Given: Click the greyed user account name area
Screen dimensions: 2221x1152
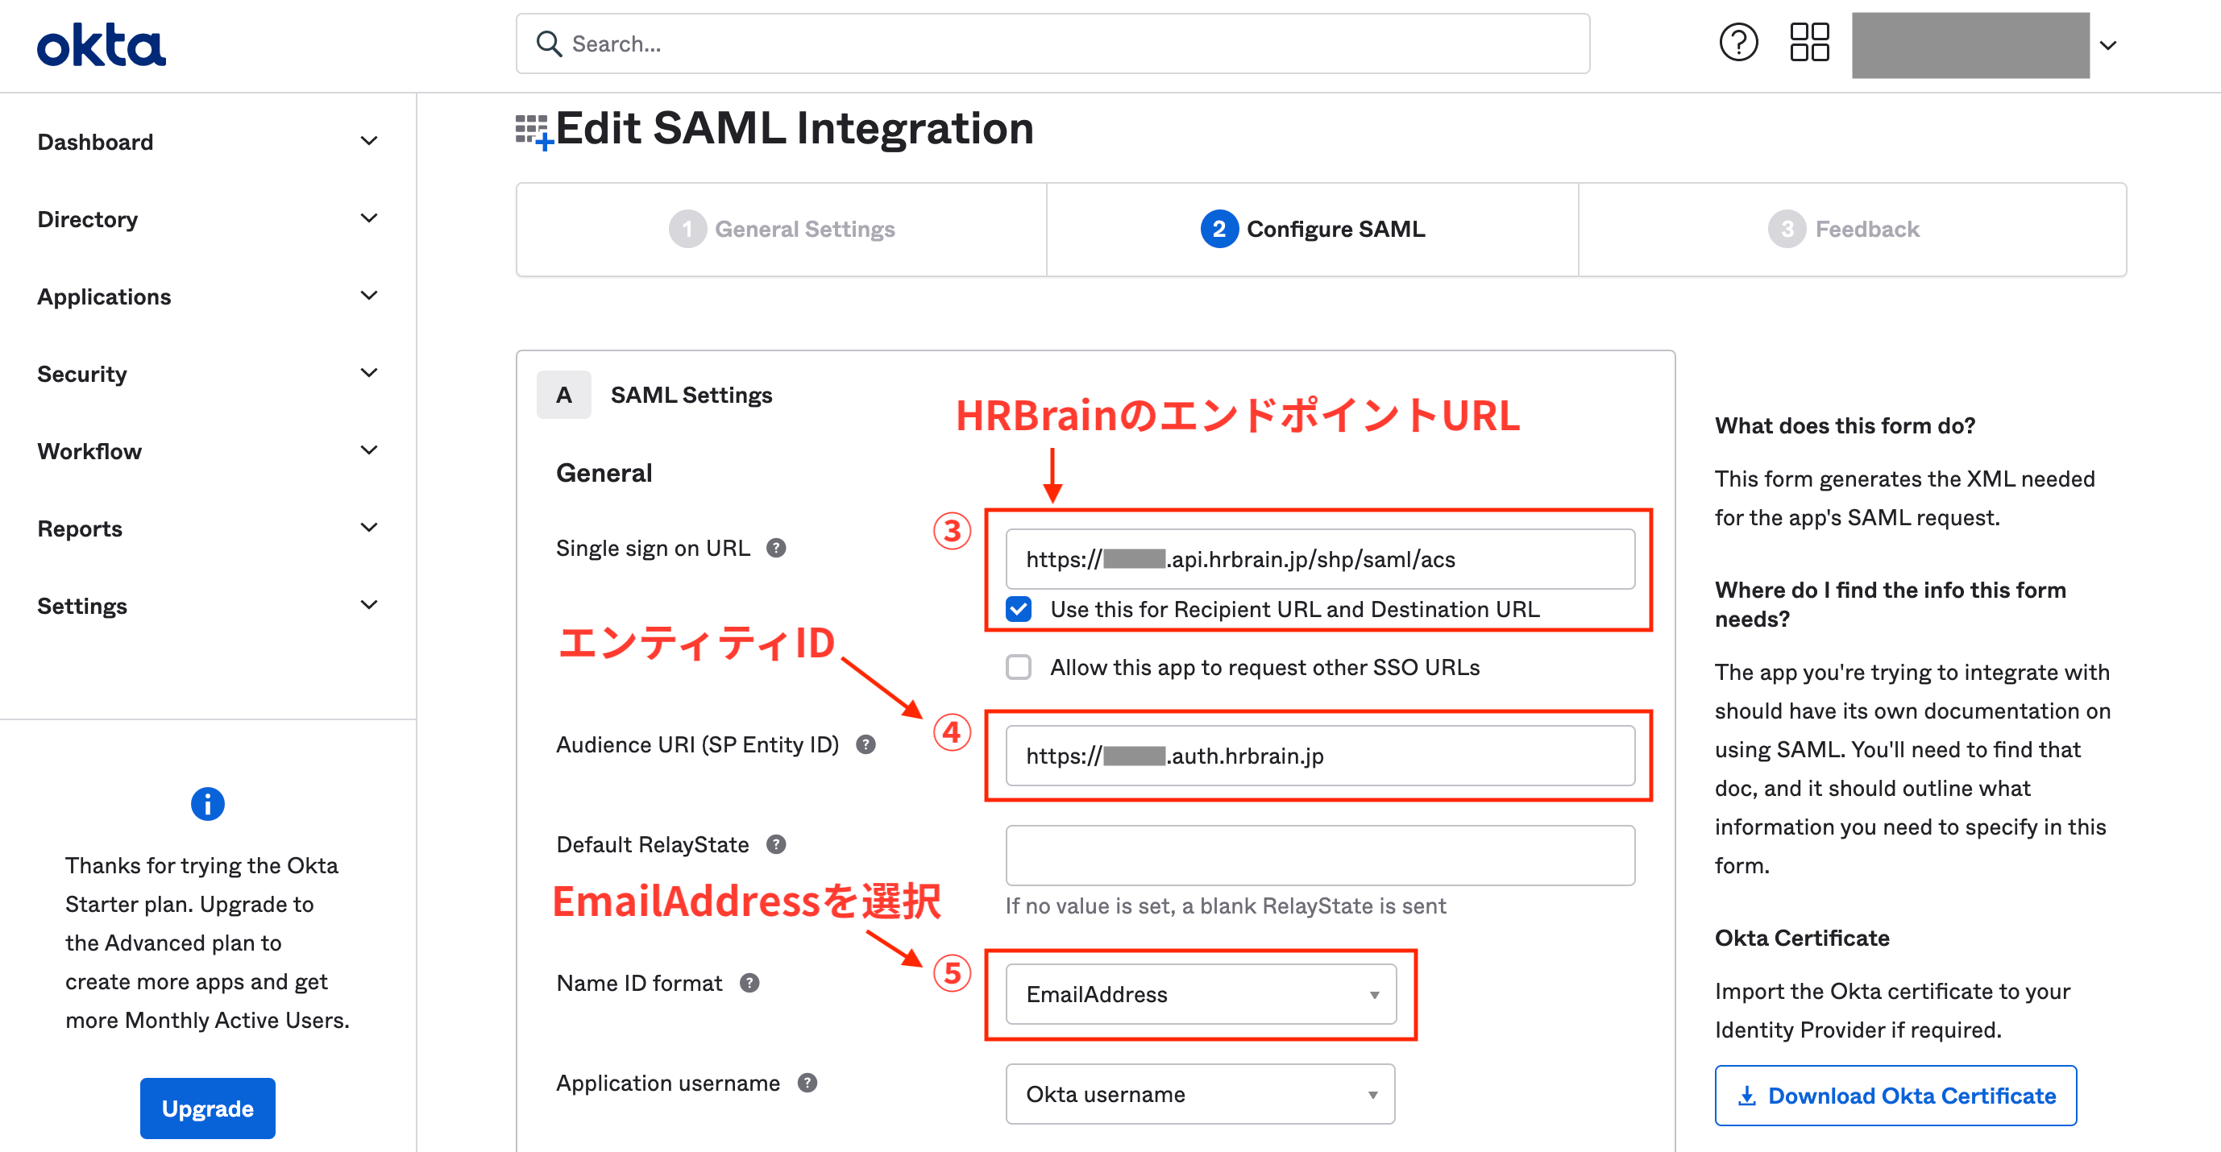Looking at the screenshot, I should click(x=1970, y=46).
